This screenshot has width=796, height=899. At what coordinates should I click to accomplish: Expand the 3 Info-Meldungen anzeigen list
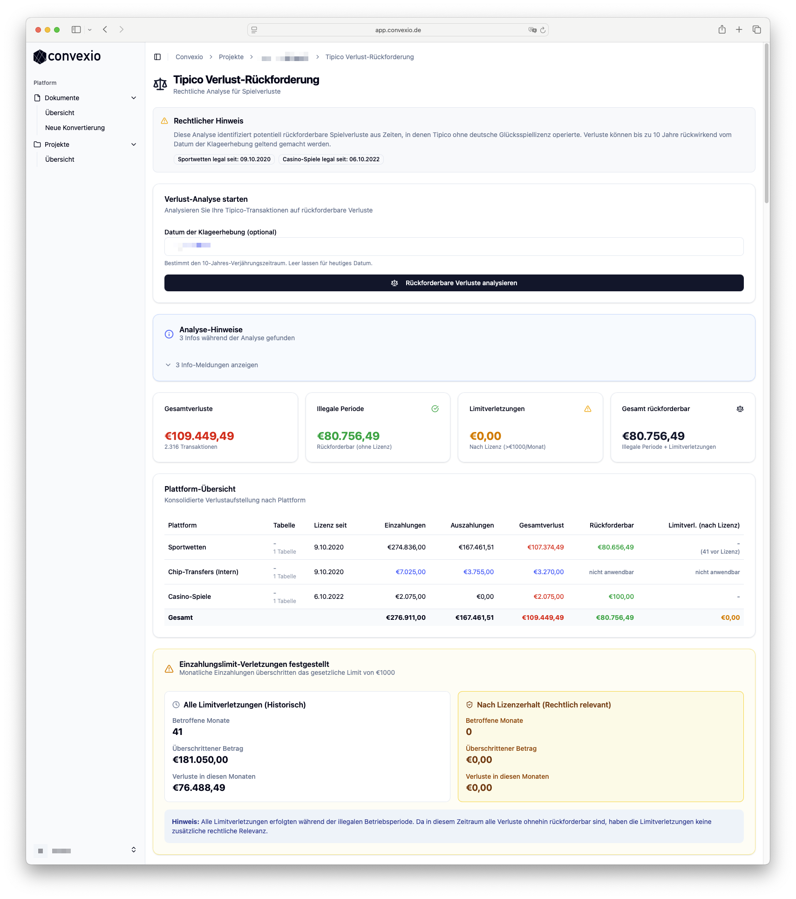click(216, 365)
